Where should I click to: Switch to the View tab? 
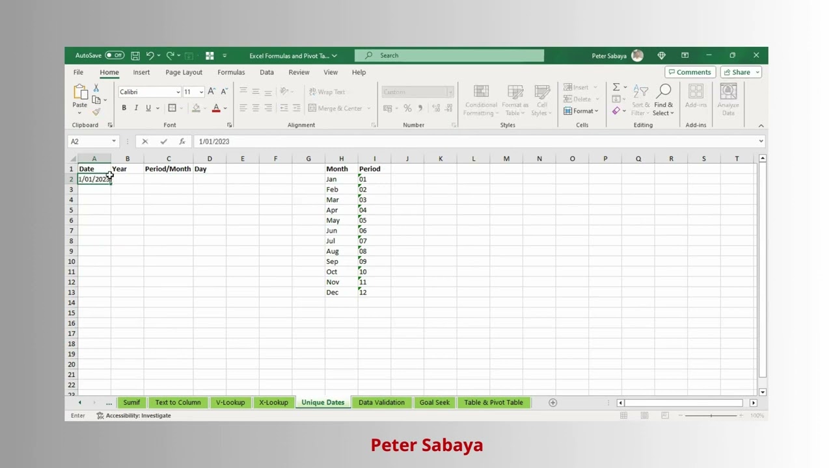[331, 72]
